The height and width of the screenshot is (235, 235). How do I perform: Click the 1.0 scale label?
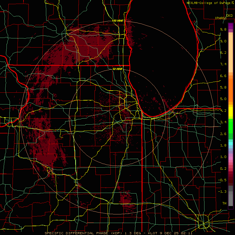pos(223,157)
